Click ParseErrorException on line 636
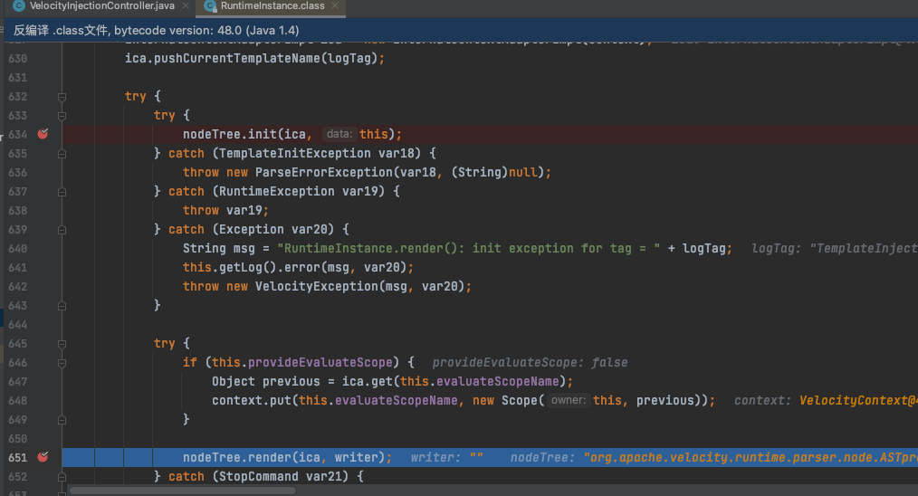The height and width of the screenshot is (496, 918). [324, 172]
